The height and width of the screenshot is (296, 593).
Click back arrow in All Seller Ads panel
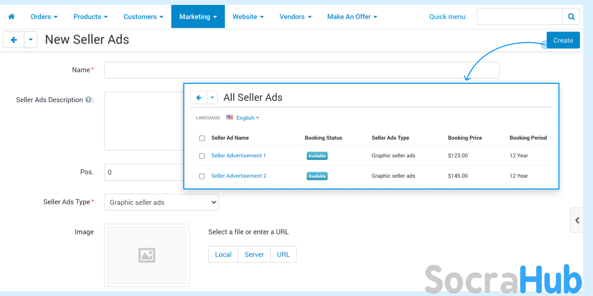(199, 98)
